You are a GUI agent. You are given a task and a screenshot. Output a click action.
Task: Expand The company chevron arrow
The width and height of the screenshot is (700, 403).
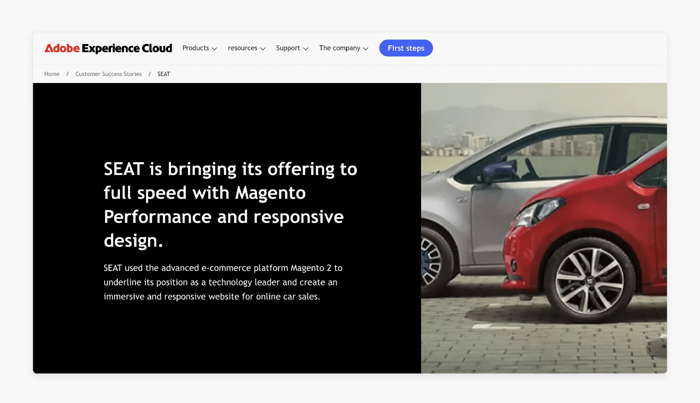coord(366,49)
